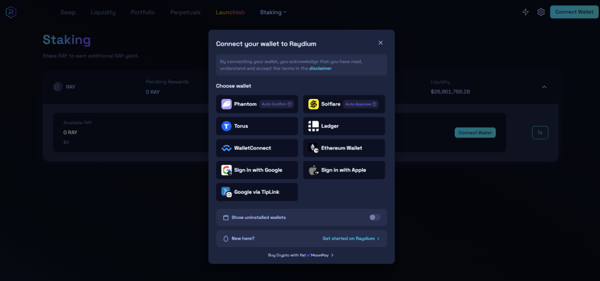Click the Ethereum Wallet diamond icon

(313, 148)
